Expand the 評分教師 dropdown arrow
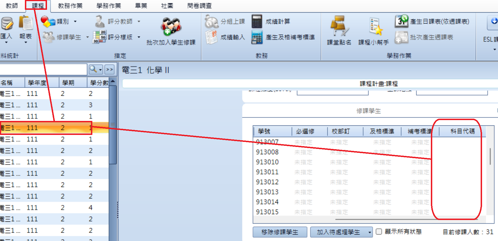This screenshot has width=498, height=241. [x=139, y=22]
